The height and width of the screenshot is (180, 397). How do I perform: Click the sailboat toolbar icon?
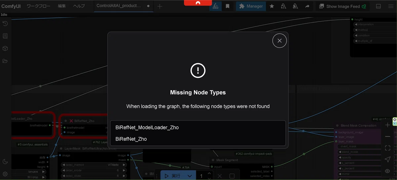point(215,6)
